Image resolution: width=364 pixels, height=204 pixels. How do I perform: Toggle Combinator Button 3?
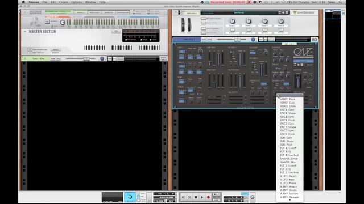(265, 30)
